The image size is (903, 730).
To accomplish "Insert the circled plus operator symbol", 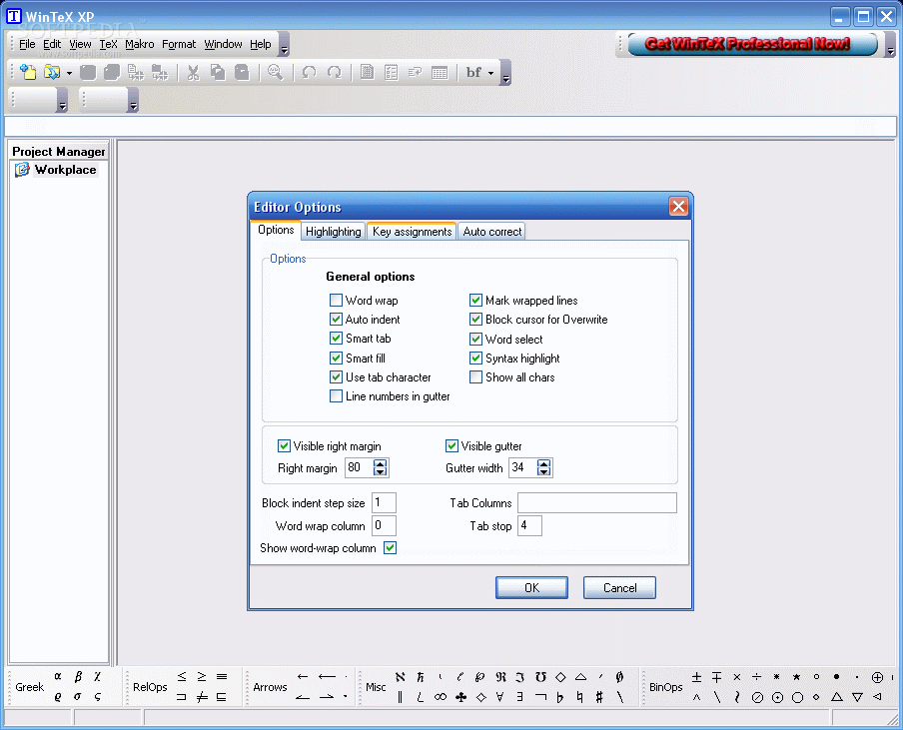I will point(877,677).
